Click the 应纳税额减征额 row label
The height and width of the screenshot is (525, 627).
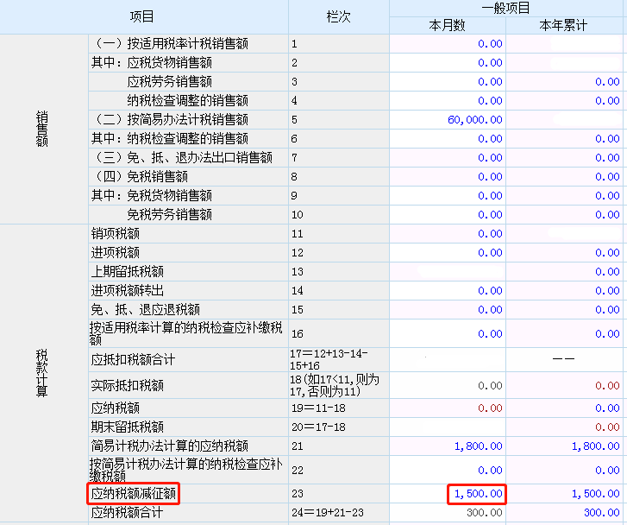point(135,494)
